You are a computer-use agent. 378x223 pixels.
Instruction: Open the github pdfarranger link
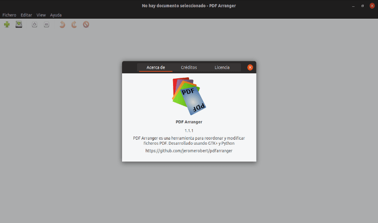[x=189, y=151]
